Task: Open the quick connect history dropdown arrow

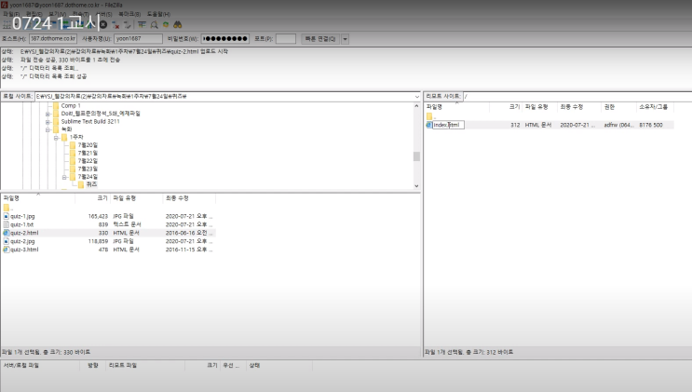Action: tap(346, 39)
